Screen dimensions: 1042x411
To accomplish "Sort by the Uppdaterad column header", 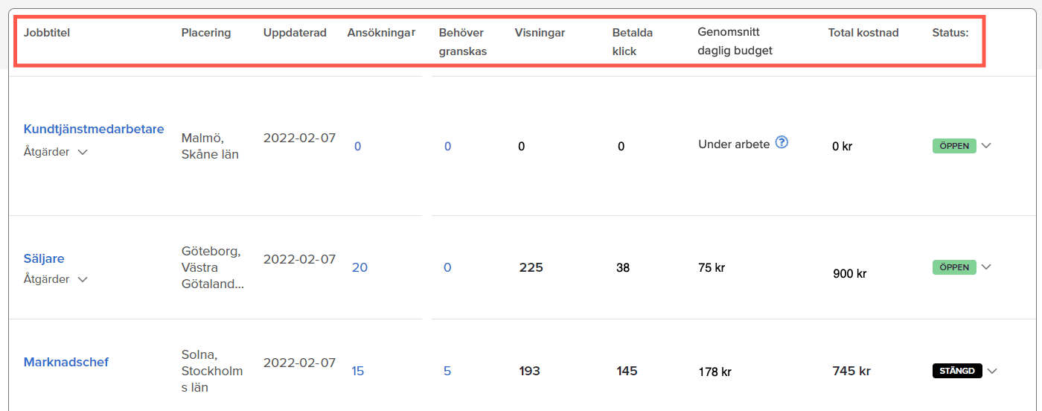I will 295,33.
